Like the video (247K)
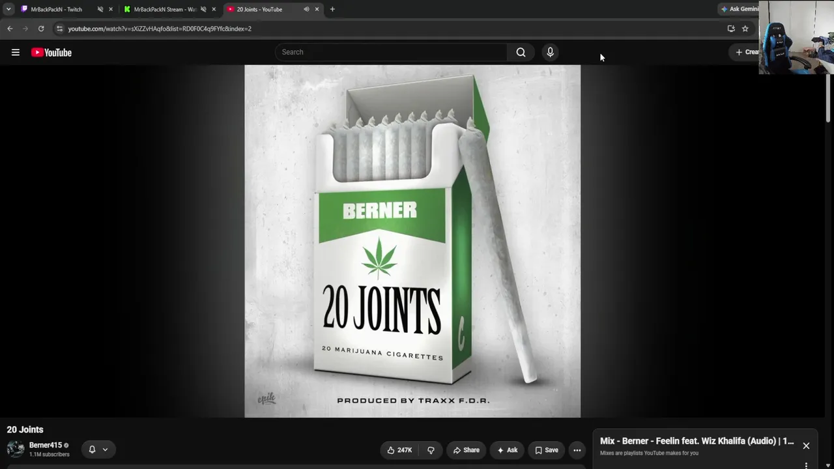Image resolution: width=834 pixels, height=469 pixels. pos(399,450)
